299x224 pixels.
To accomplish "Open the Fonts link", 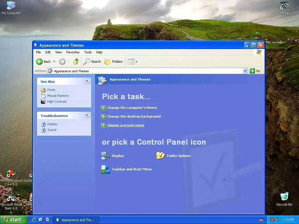I will point(51,90).
